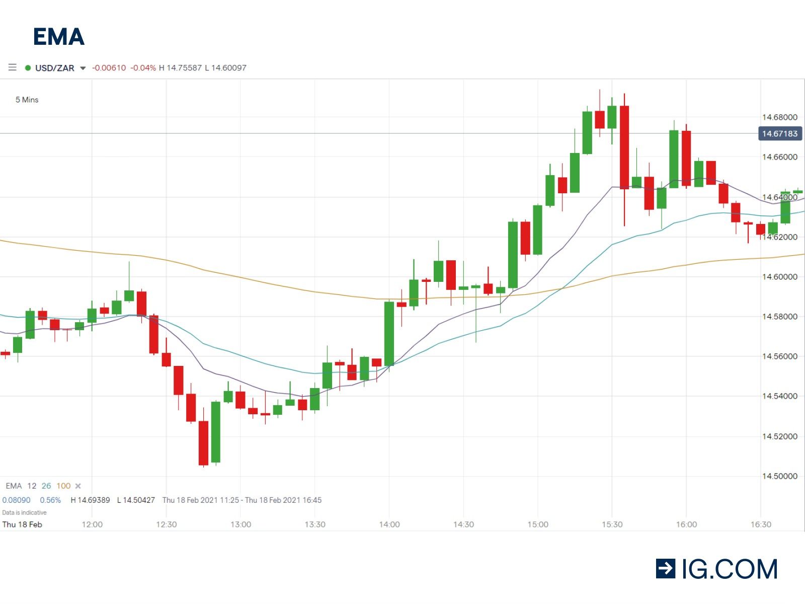Click the EMA indicator label
The width and height of the screenshot is (805, 604).
coord(14,486)
